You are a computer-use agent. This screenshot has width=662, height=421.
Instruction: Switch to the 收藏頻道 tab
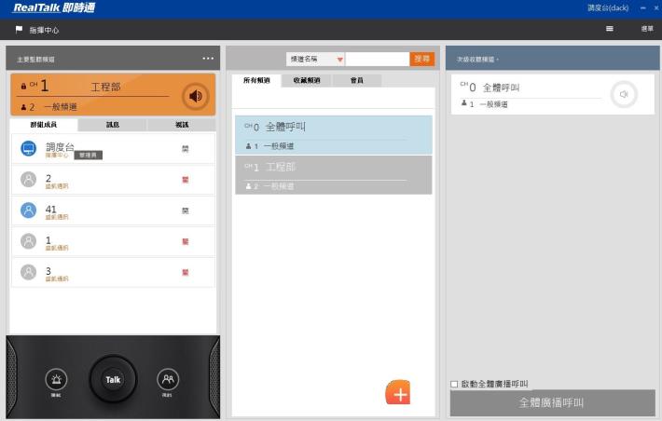(x=307, y=80)
